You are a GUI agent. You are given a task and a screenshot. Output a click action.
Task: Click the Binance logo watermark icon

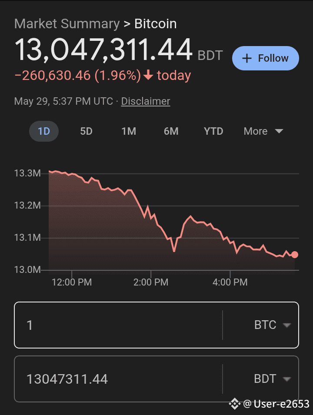click(x=235, y=404)
